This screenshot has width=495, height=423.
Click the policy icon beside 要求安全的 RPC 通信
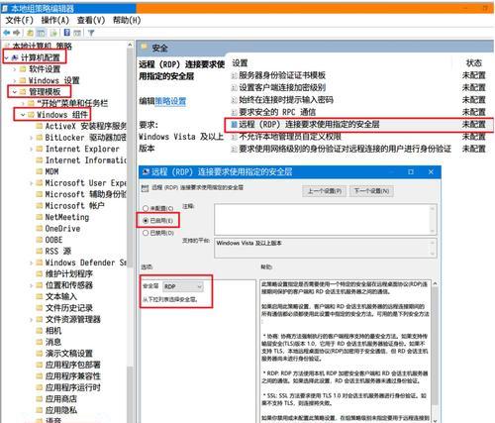234,112
